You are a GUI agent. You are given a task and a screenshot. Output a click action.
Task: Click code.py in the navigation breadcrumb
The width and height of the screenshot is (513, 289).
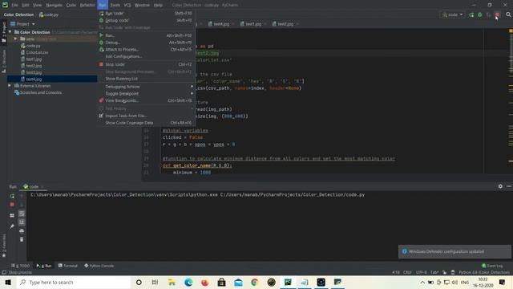[48, 14]
